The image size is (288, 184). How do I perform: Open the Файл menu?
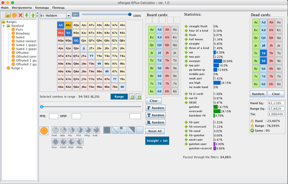pos(5,7)
